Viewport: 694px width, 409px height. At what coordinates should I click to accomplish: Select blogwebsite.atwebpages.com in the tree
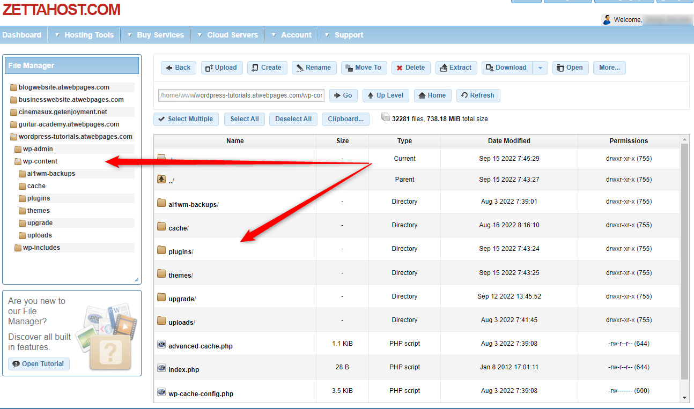pos(64,87)
